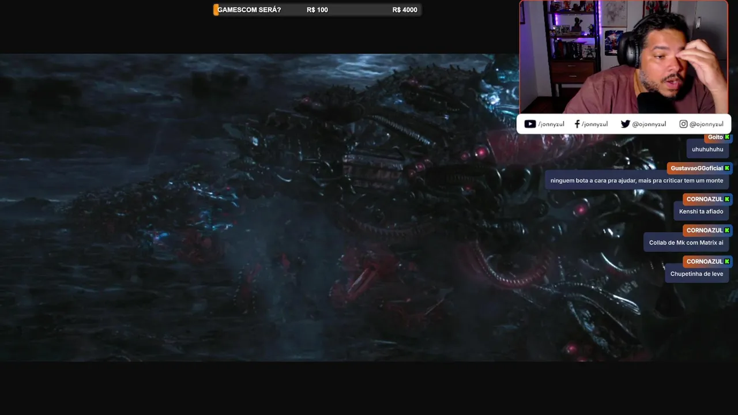Click the username GustavaoGGoficial in chat
The image size is (738, 415).
click(x=696, y=168)
